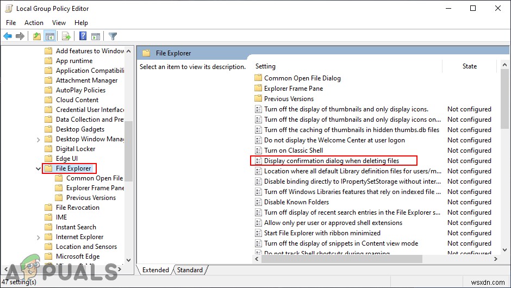Click the settings list horizontal scrollbar thumb
511x288 pixels.
341,259
